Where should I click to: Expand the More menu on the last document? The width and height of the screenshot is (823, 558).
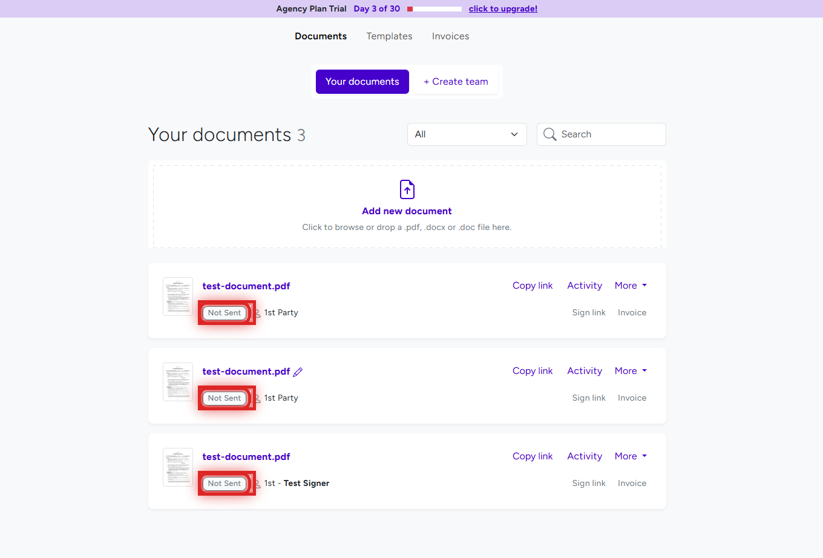(630, 456)
